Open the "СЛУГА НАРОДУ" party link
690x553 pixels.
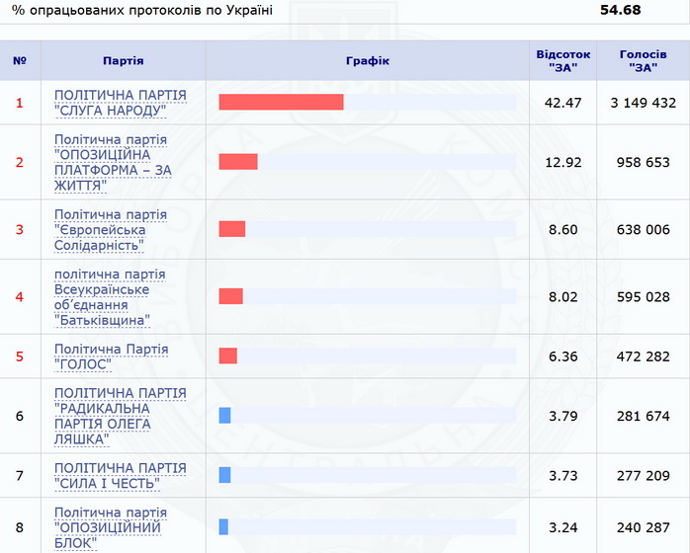120,103
